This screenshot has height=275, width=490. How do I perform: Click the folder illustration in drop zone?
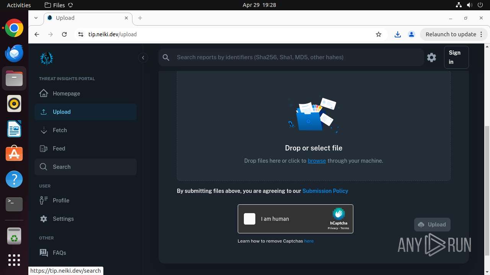pyautogui.click(x=314, y=115)
